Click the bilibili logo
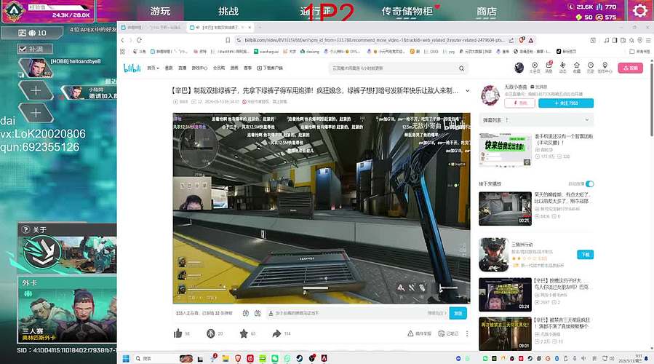This screenshot has width=654, height=364. pos(132,68)
